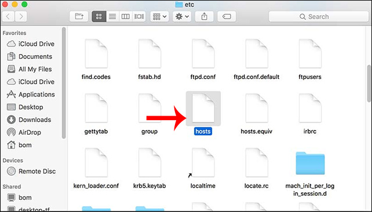The height and width of the screenshot is (212, 372).
Task: Select the mach_init_per_login_session.d folder
Action: click(310, 173)
